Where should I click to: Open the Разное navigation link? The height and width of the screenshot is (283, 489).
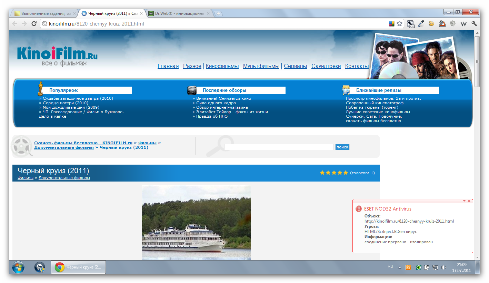[x=192, y=66]
